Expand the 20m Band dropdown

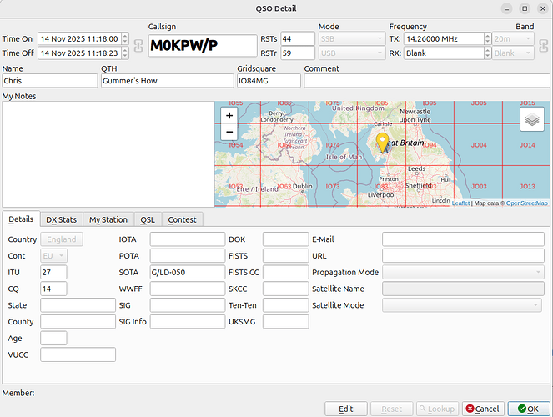(x=513, y=38)
